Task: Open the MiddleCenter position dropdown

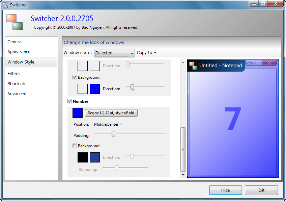Action: 108,124
